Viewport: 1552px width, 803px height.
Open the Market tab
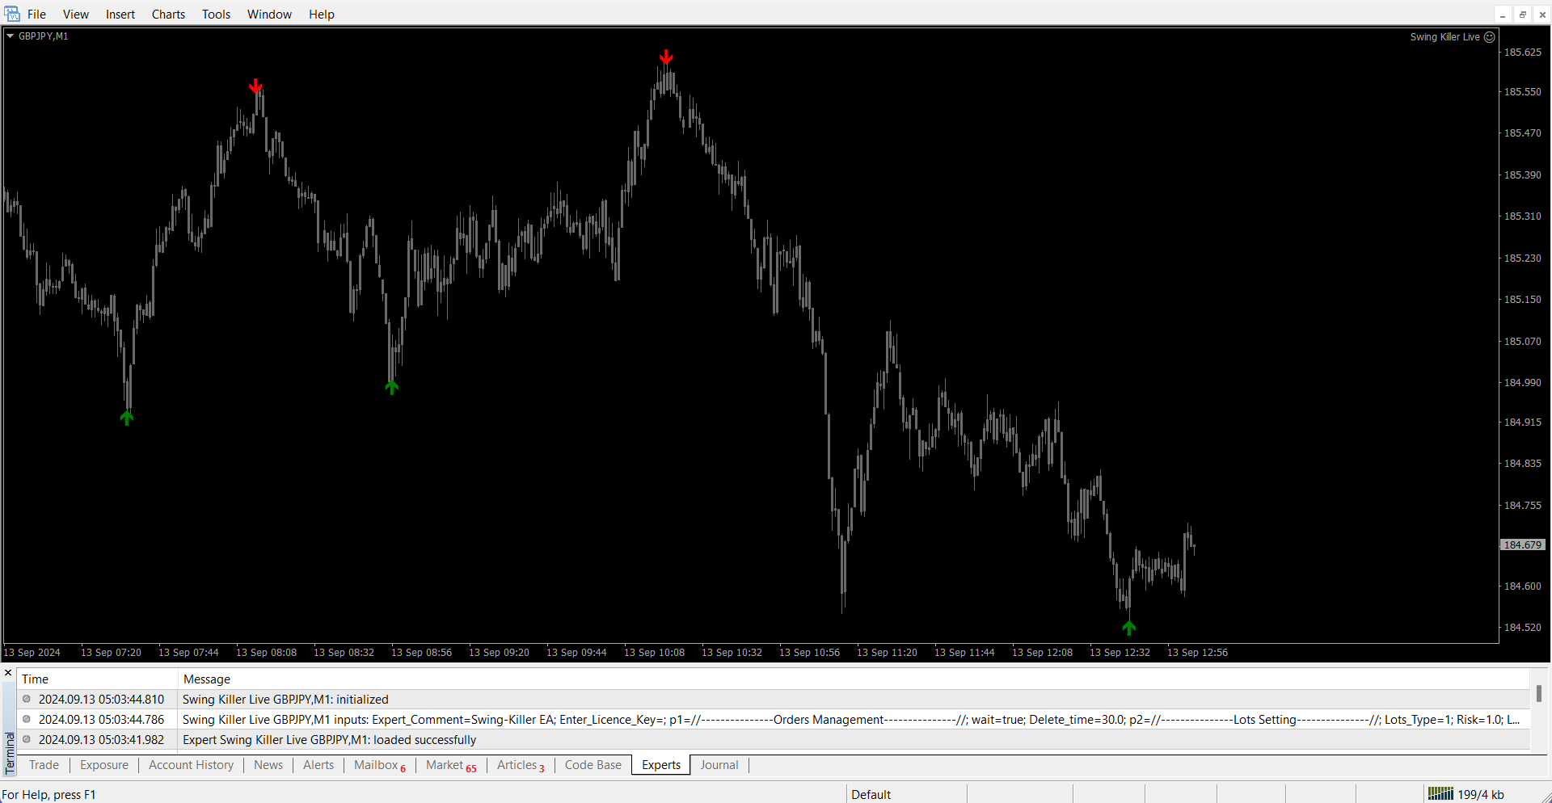445,765
